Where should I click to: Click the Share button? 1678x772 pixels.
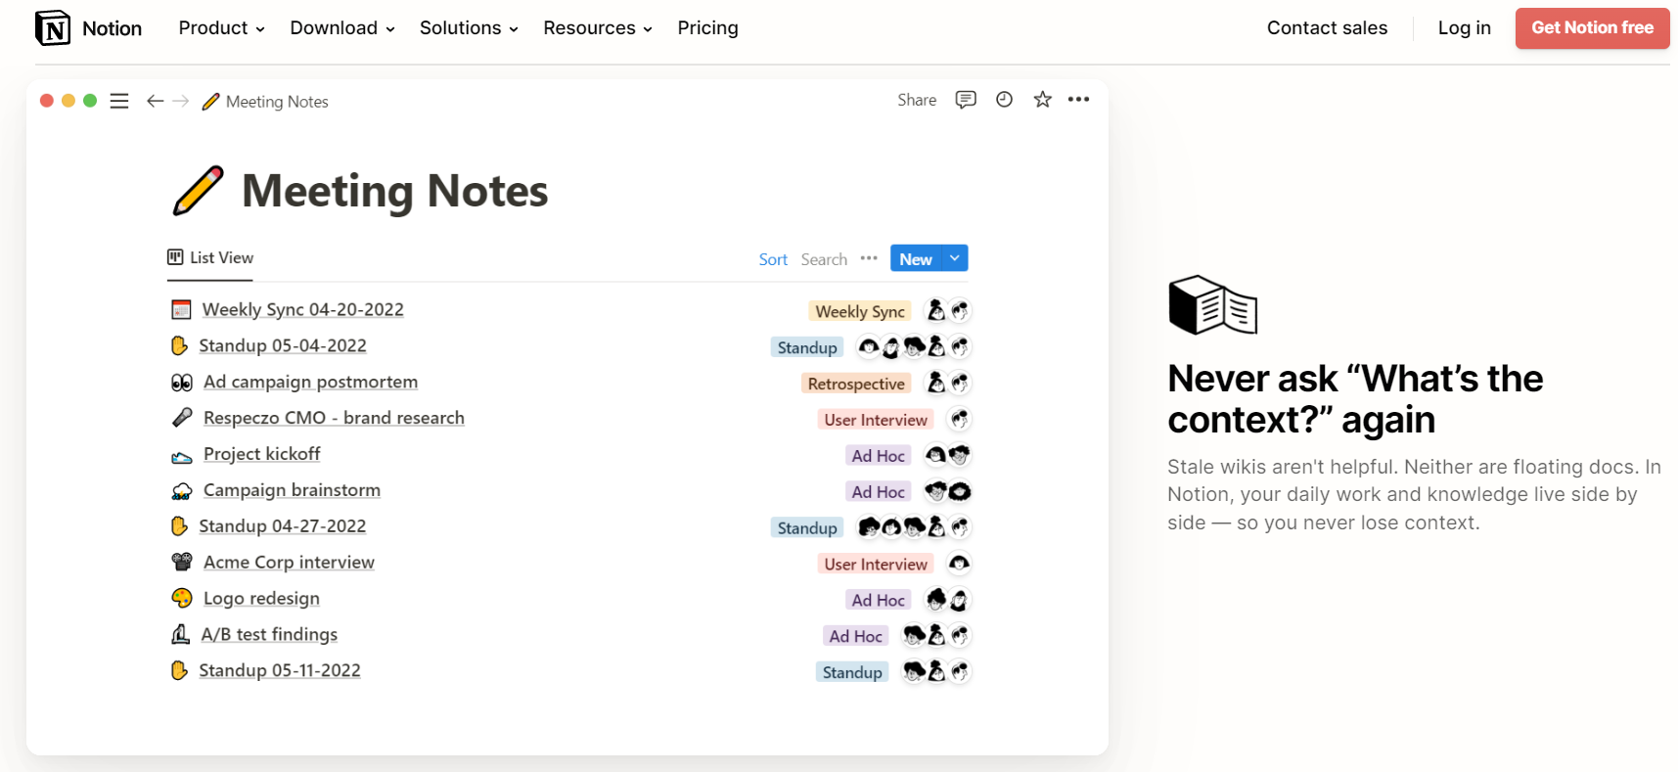pyautogui.click(x=917, y=100)
